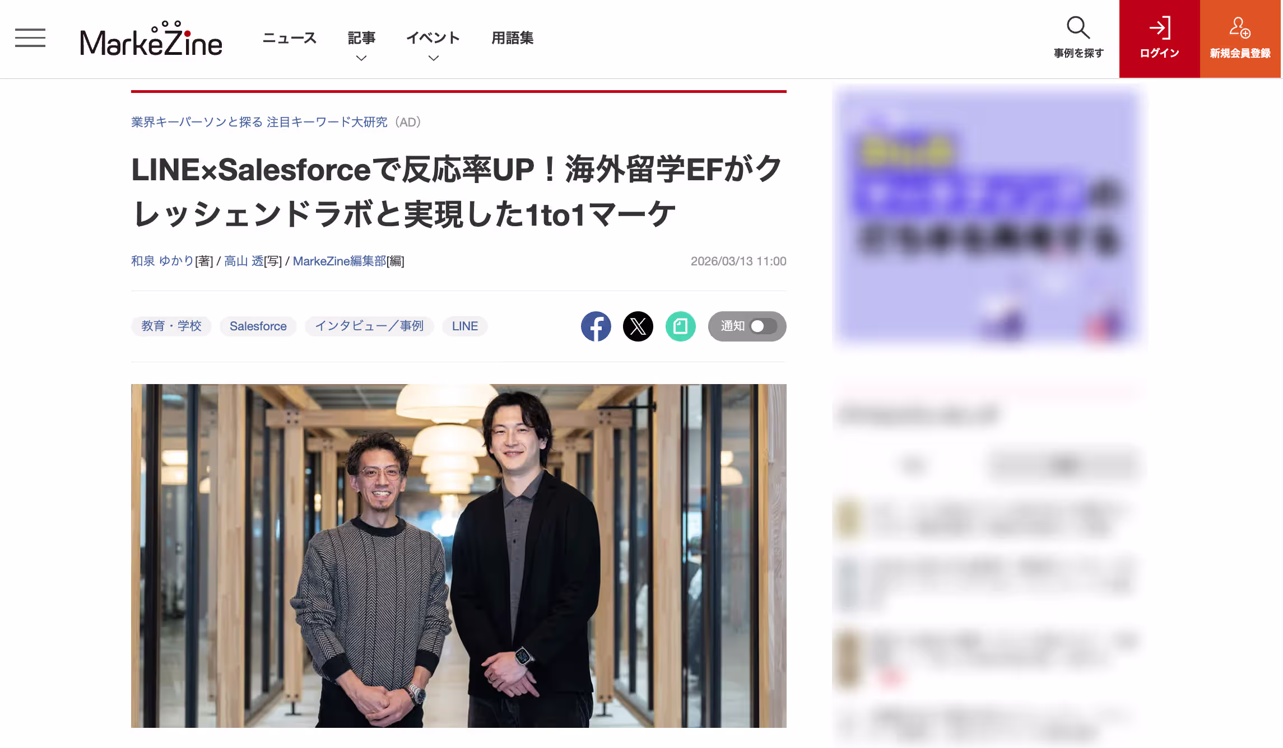Expand the 記事 dropdown chevron
This screenshot has height=748, width=1283.
tap(361, 58)
